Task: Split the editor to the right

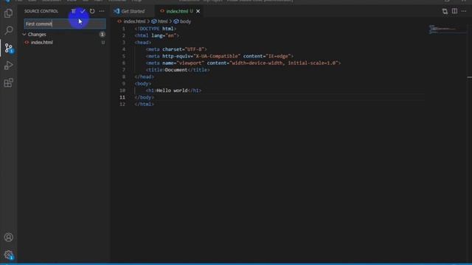Action: [x=454, y=11]
